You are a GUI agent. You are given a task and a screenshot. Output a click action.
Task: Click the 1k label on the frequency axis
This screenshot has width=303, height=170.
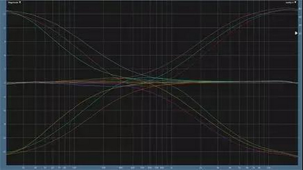[x=171, y=168]
